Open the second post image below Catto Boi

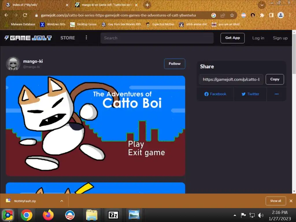tap(95, 188)
